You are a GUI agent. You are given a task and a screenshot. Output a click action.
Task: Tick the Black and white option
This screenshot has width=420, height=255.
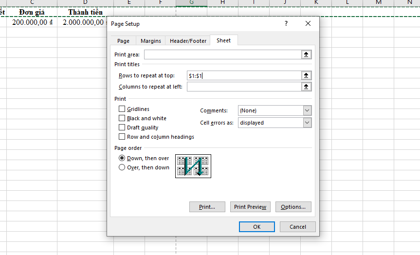(122, 118)
